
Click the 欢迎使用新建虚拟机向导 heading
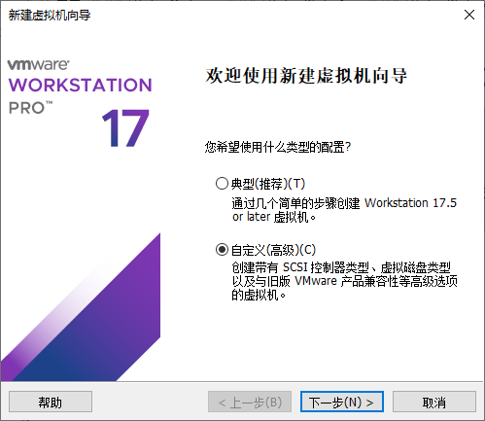tap(306, 76)
